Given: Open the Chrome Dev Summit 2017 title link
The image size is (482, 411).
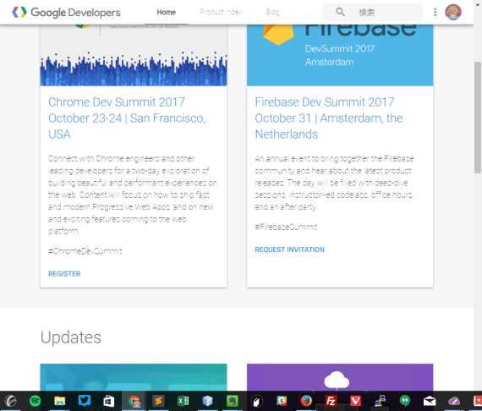Looking at the screenshot, I should click(127, 118).
